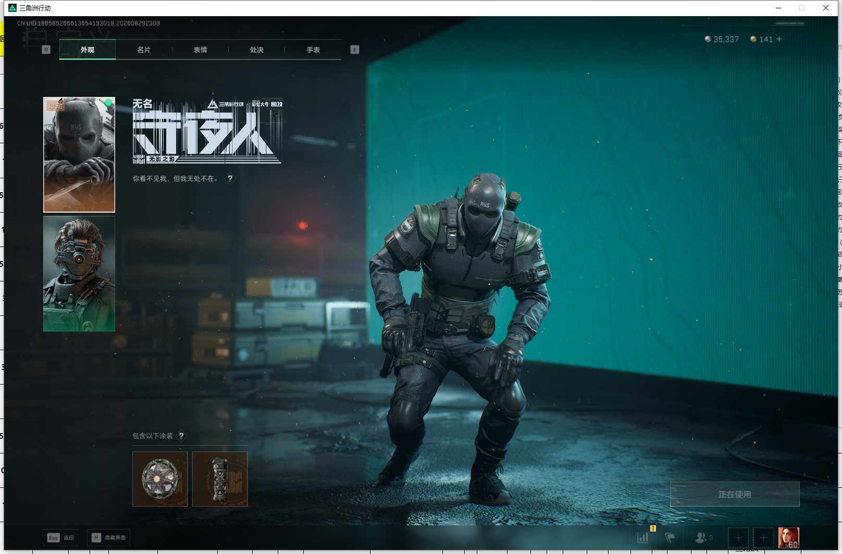This screenshot has width=842, height=554.
Task: Select the 处决 tab
Action: (x=256, y=50)
